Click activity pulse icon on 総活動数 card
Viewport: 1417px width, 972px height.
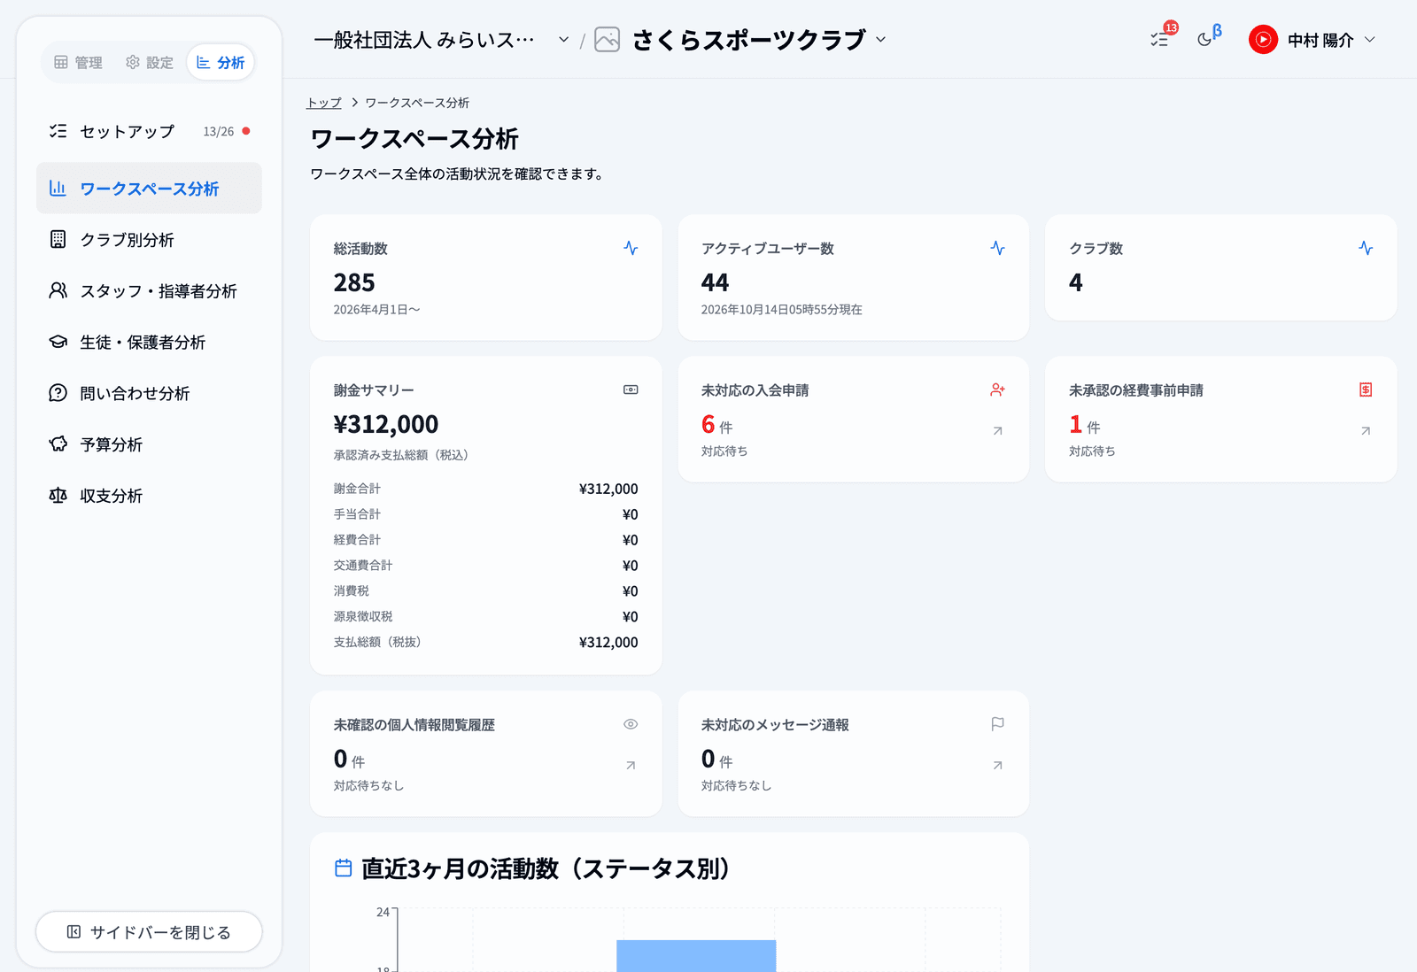pos(631,248)
